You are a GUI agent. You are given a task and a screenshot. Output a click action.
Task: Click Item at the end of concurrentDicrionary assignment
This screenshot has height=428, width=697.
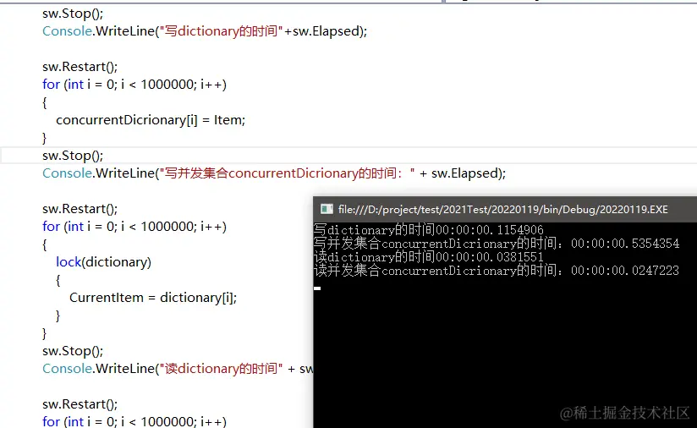click(228, 120)
